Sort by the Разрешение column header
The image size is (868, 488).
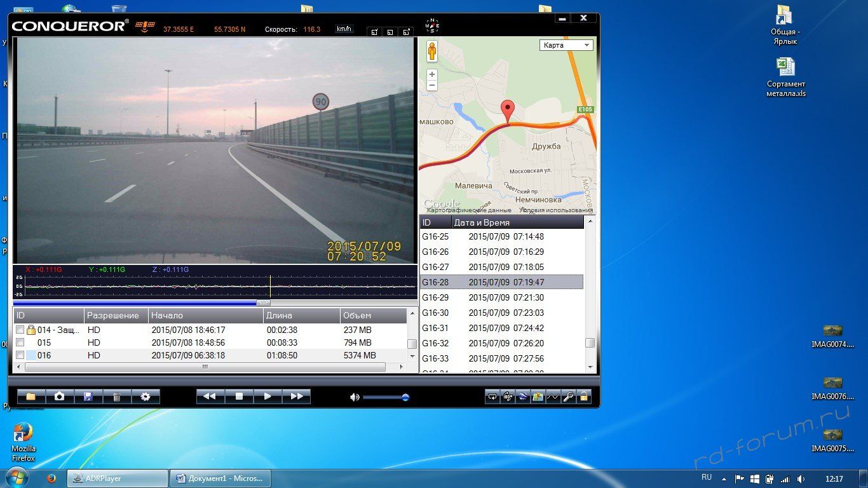116,315
